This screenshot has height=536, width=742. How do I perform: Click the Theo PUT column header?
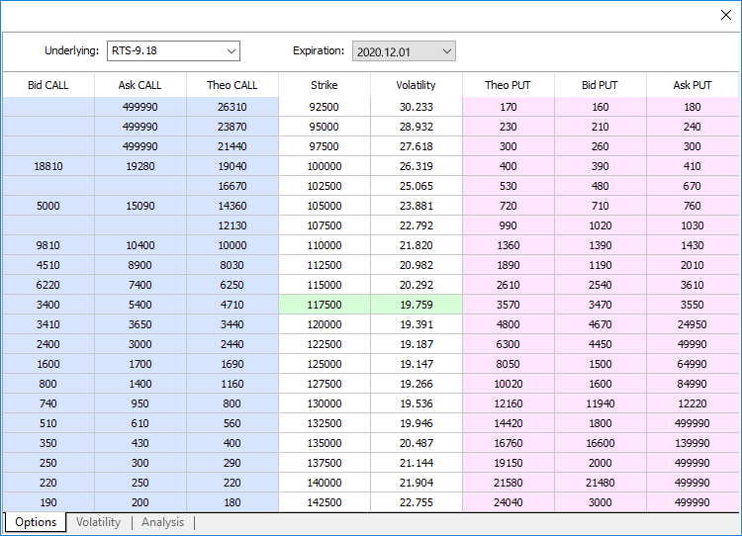[x=508, y=85]
